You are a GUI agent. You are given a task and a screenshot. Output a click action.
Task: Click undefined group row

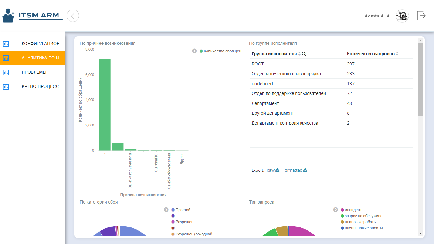pyautogui.click(x=331, y=84)
